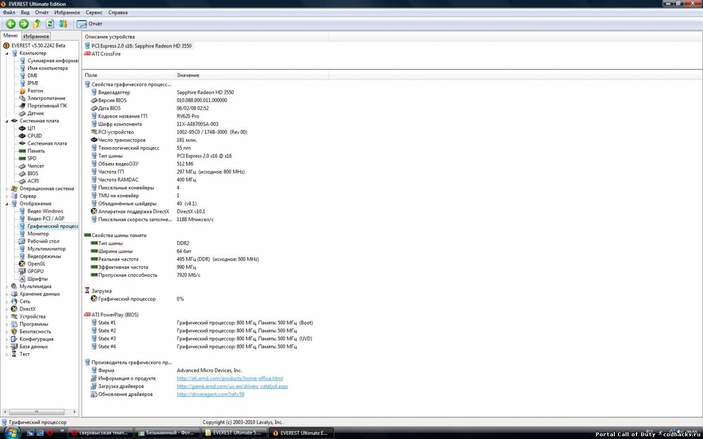Select the DMI tree item
703x439 pixels.
(x=32, y=75)
